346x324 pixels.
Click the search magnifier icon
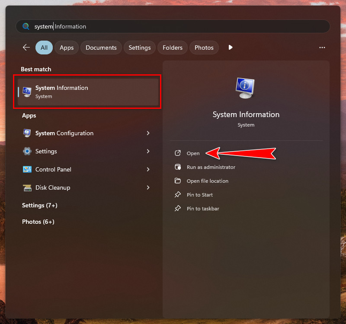(x=26, y=26)
